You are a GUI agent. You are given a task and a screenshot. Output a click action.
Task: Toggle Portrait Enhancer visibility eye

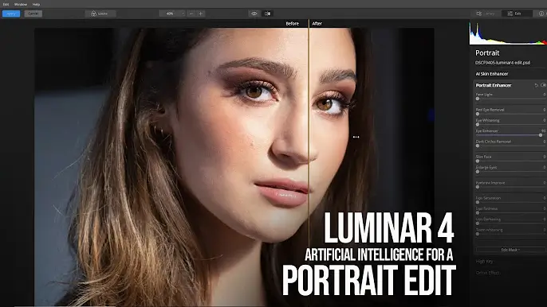point(543,85)
